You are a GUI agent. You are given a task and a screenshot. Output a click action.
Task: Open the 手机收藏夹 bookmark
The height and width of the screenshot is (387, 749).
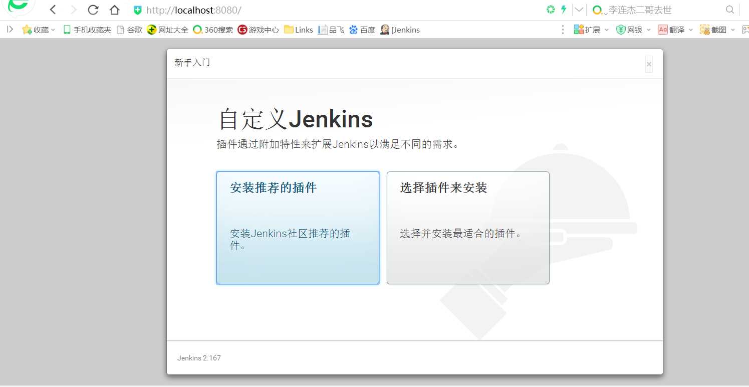tap(87, 30)
